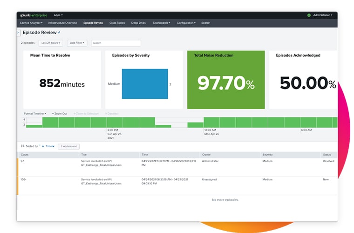Open the Add Filter dropdown

pos(77,43)
